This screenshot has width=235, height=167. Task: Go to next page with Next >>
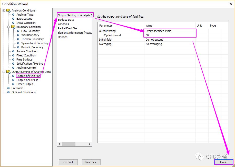click(91, 162)
